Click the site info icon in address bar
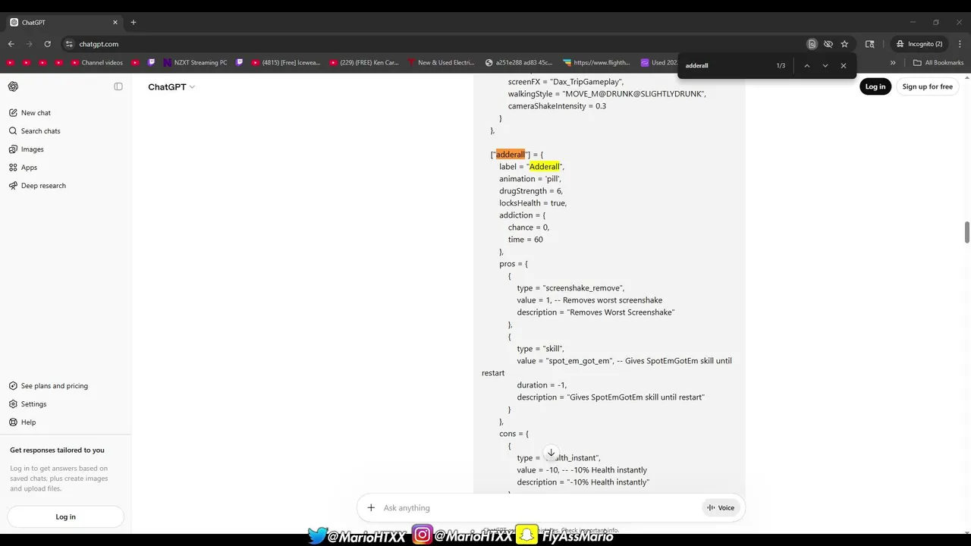The width and height of the screenshot is (971, 546). pos(69,44)
